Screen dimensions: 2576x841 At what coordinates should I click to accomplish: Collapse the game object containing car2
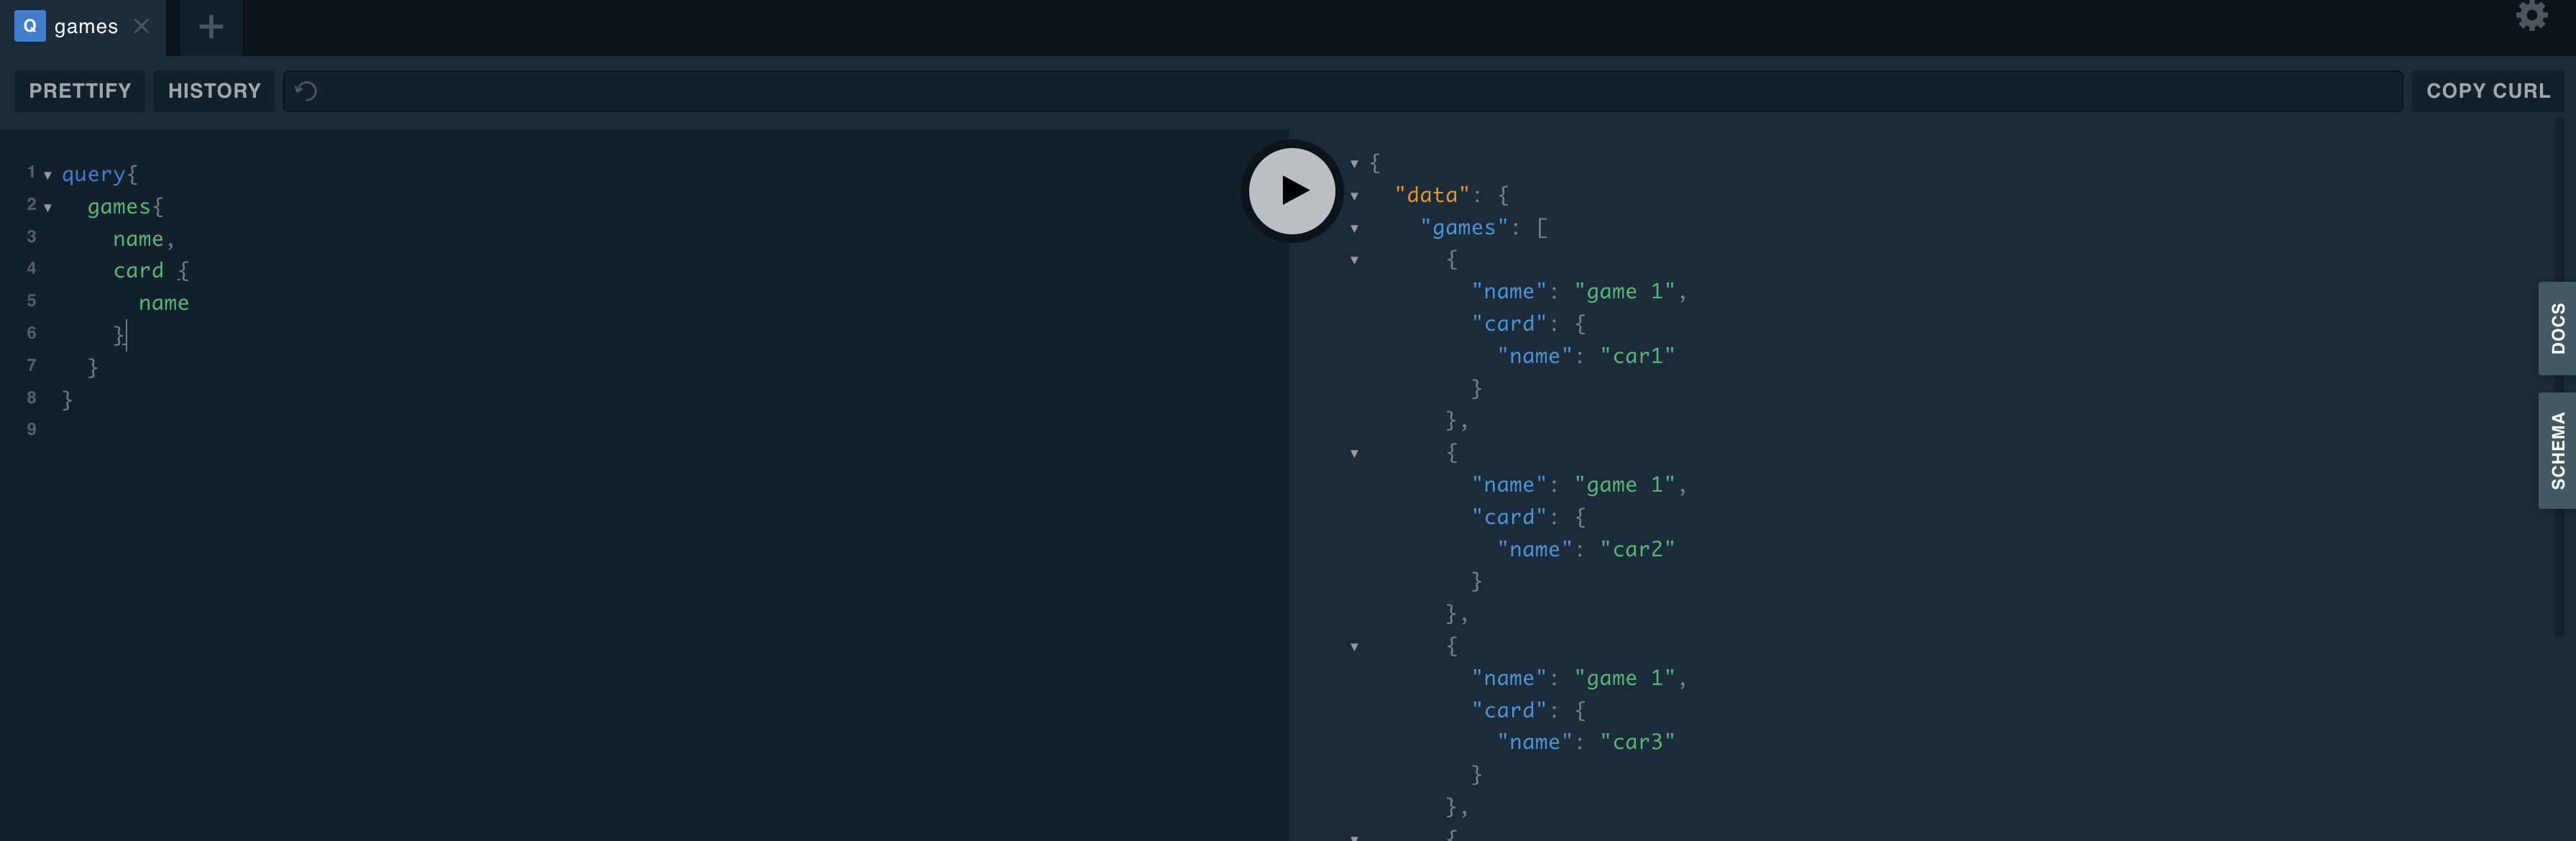[x=1354, y=453]
